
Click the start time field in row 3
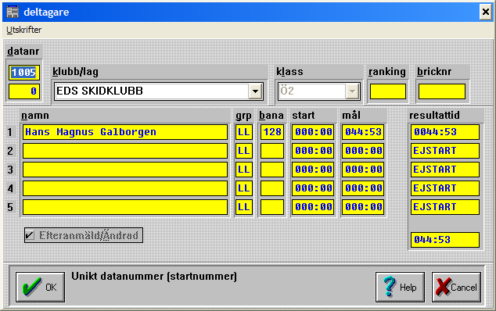coord(313,170)
